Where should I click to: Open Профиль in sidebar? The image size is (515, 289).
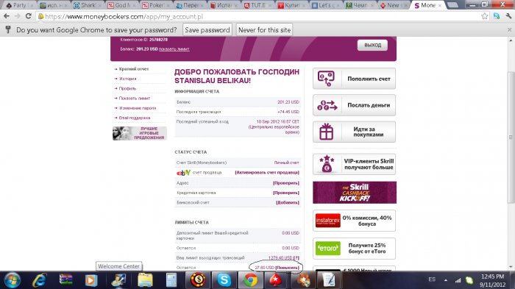[x=127, y=89]
